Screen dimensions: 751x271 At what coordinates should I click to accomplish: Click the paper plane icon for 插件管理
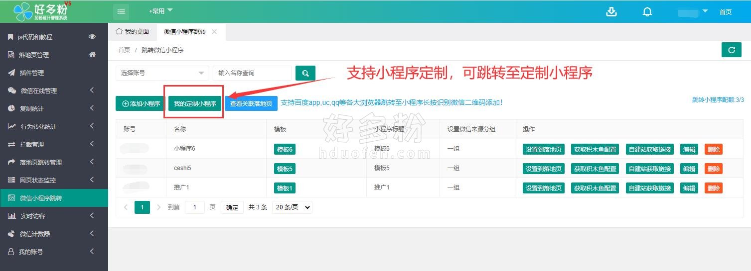[11, 73]
